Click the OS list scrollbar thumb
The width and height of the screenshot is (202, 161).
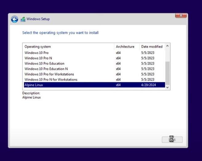tap(168, 73)
